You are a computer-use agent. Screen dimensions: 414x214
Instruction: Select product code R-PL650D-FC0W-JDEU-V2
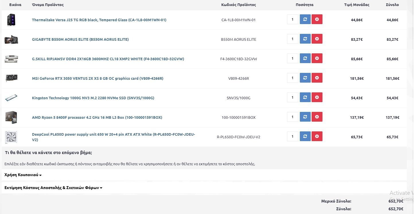(x=238, y=137)
